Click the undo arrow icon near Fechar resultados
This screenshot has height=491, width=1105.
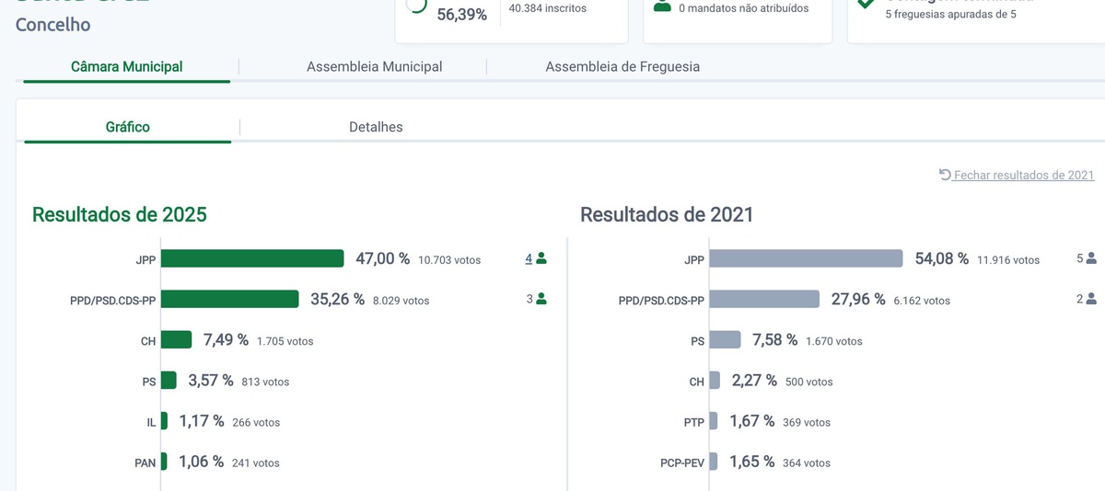(x=945, y=175)
